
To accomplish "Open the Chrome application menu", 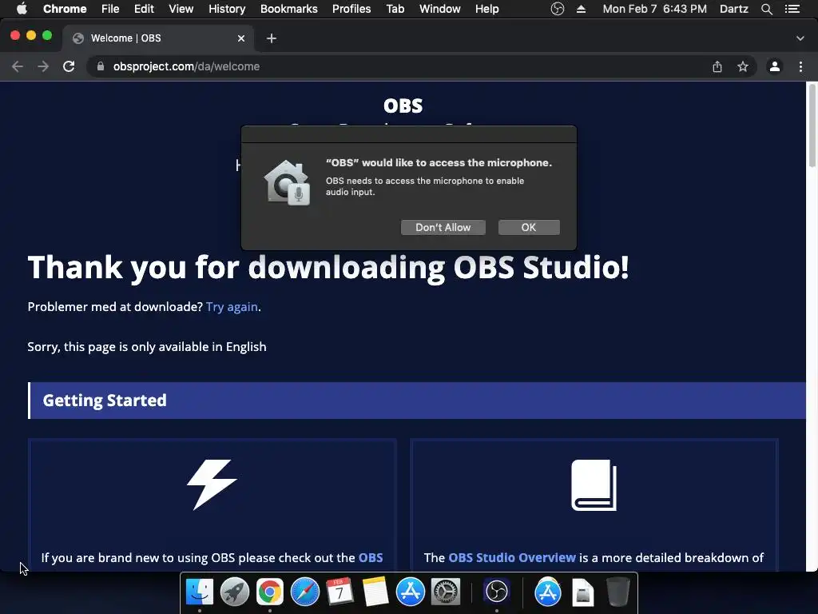I will [x=65, y=9].
